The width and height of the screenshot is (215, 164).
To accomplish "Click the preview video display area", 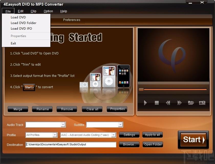I will pyautogui.click(x=174, y=55).
